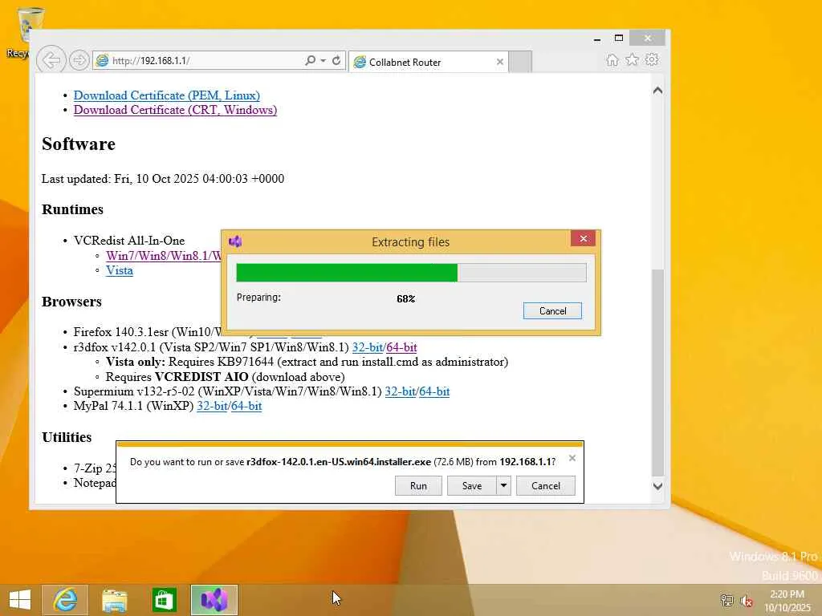Click the page scroll down arrow

click(x=658, y=486)
